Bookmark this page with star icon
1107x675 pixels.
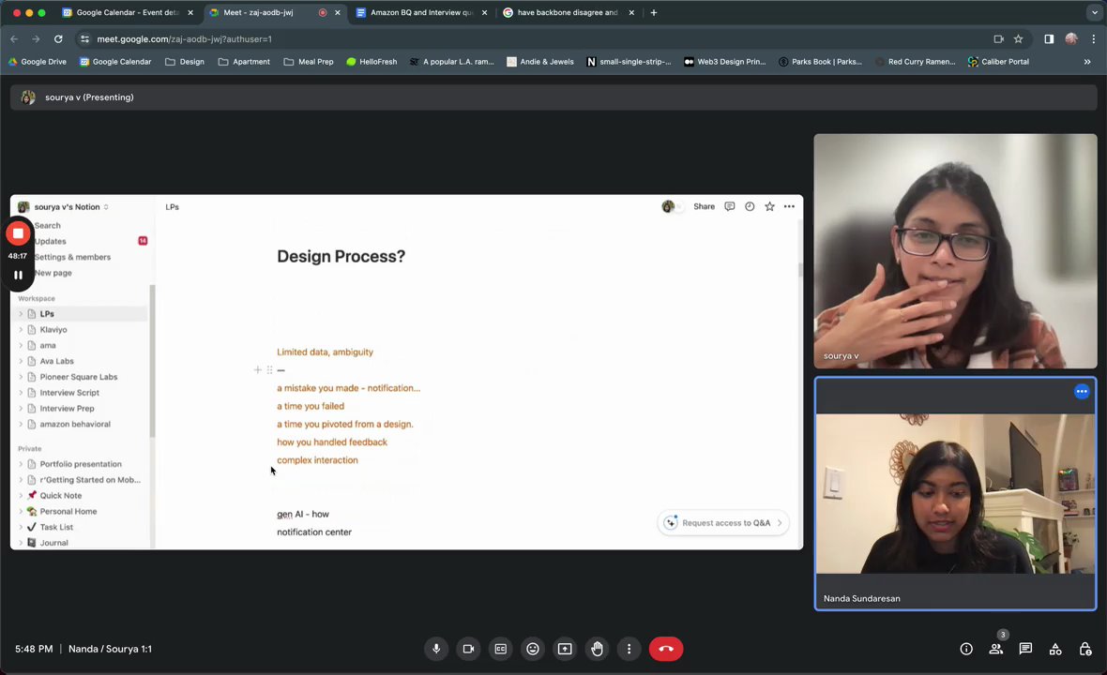pyautogui.click(x=1018, y=39)
